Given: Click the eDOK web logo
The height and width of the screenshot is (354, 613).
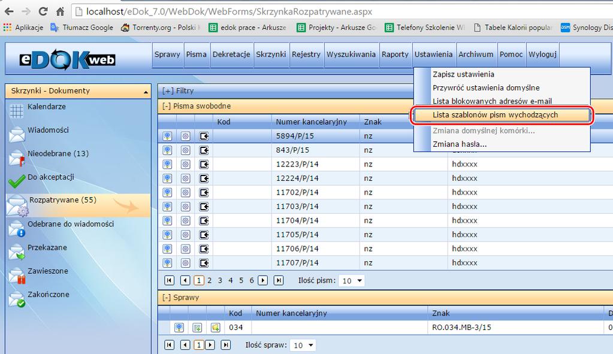Looking at the screenshot, I should click(67, 59).
